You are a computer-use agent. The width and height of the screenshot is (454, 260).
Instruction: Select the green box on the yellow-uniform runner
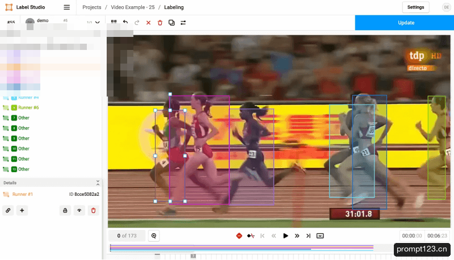pyautogui.click(x=436, y=148)
